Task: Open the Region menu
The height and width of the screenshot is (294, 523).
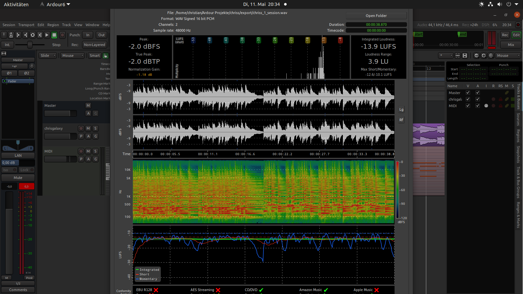Action: (x=53, y=25)
